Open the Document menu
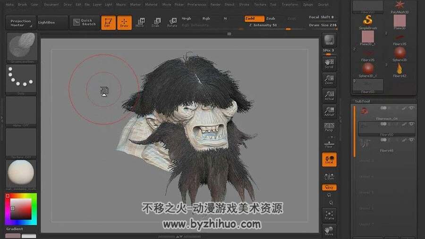 click(x=51, y=4)
